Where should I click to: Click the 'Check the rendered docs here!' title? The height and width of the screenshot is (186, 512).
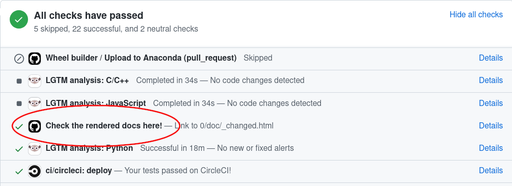(104, 125)
